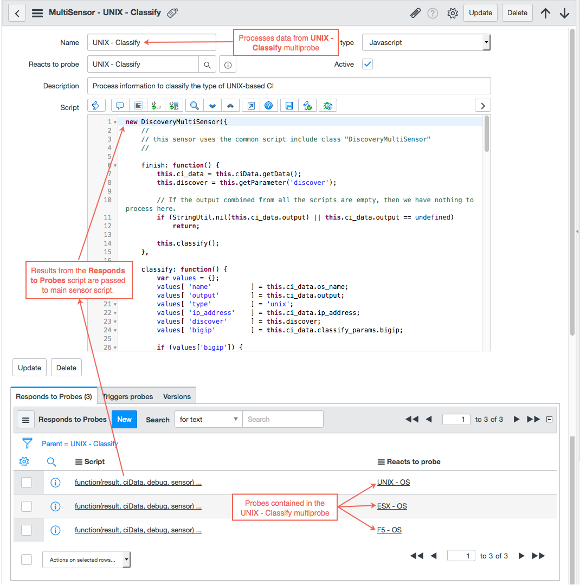Select the ESX - OS row checkbox
The width and height of the screenshot is (580, 585).
[27, 506]
